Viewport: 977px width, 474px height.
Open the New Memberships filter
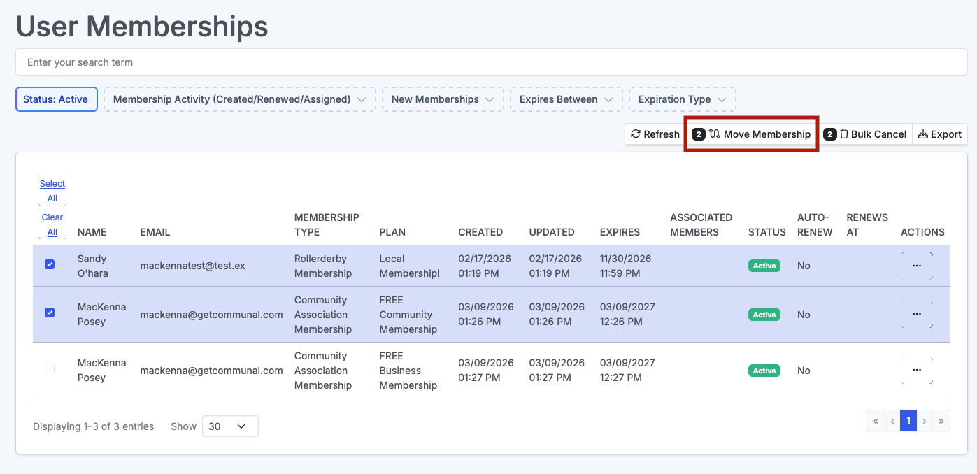[443, 99]
